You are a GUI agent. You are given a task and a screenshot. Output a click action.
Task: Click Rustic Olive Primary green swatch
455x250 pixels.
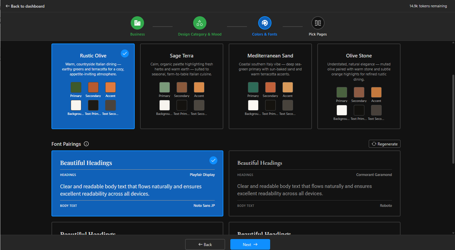(76, 88)
